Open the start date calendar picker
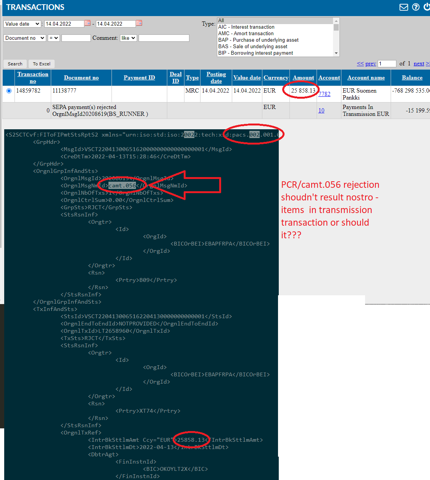The height and width of the screenshot is (480, 430). tap(87, 23)
